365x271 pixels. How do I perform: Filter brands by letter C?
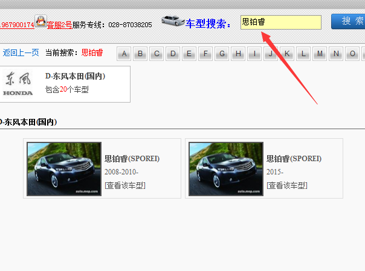(157, 54)
